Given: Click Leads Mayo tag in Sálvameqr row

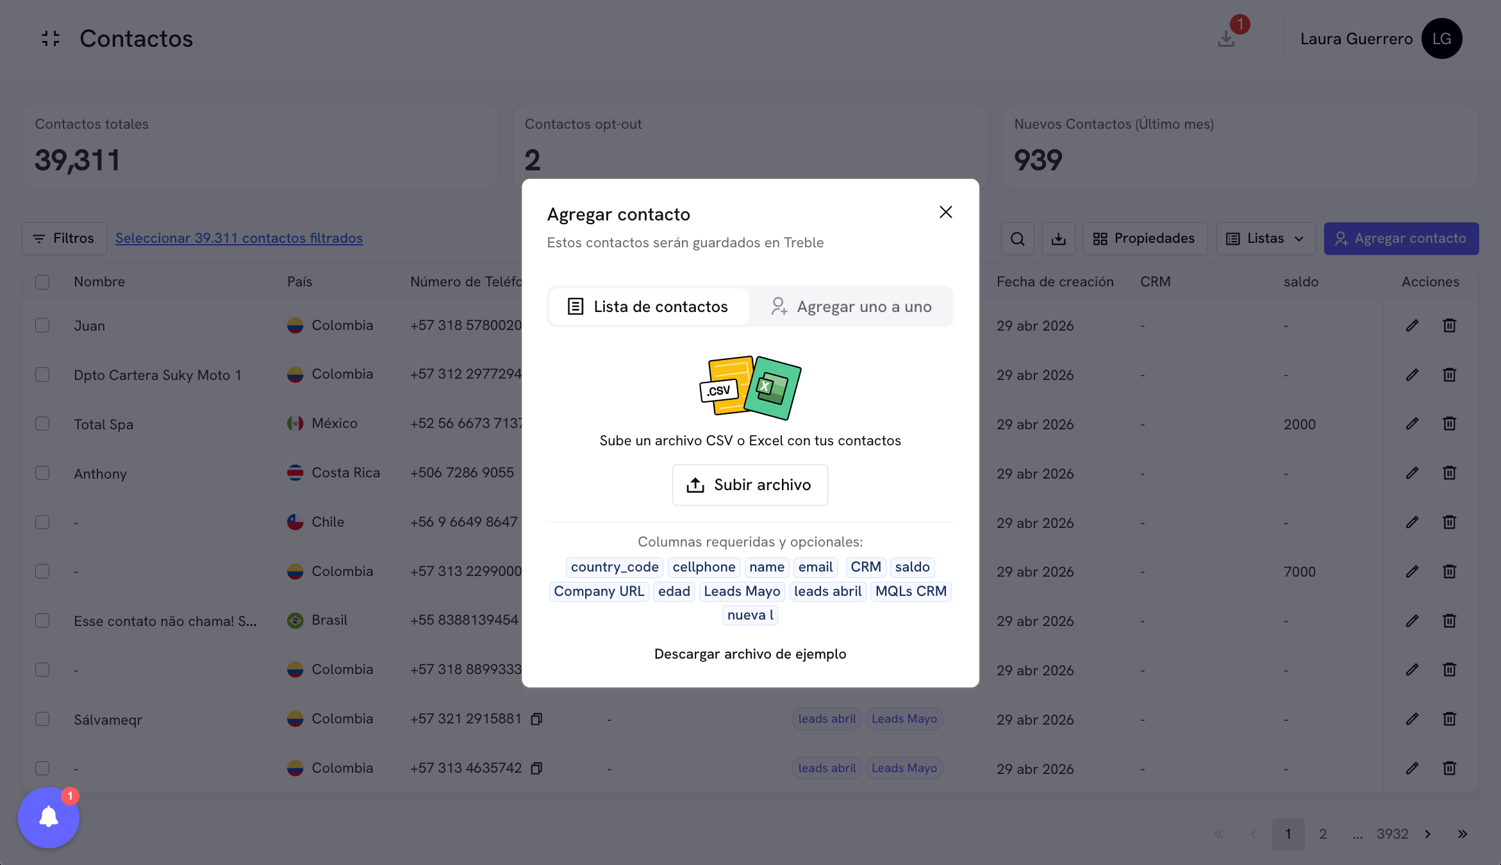Looking at the screenshot, I should pyautogui.click(x=904, y=719).
